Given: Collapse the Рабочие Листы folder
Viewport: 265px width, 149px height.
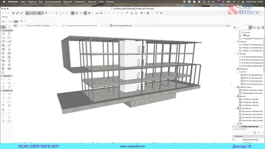Looking at the screenshot, I should [x=235, y=87].
